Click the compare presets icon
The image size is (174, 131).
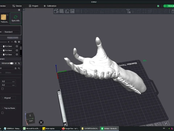pos(19,63)
